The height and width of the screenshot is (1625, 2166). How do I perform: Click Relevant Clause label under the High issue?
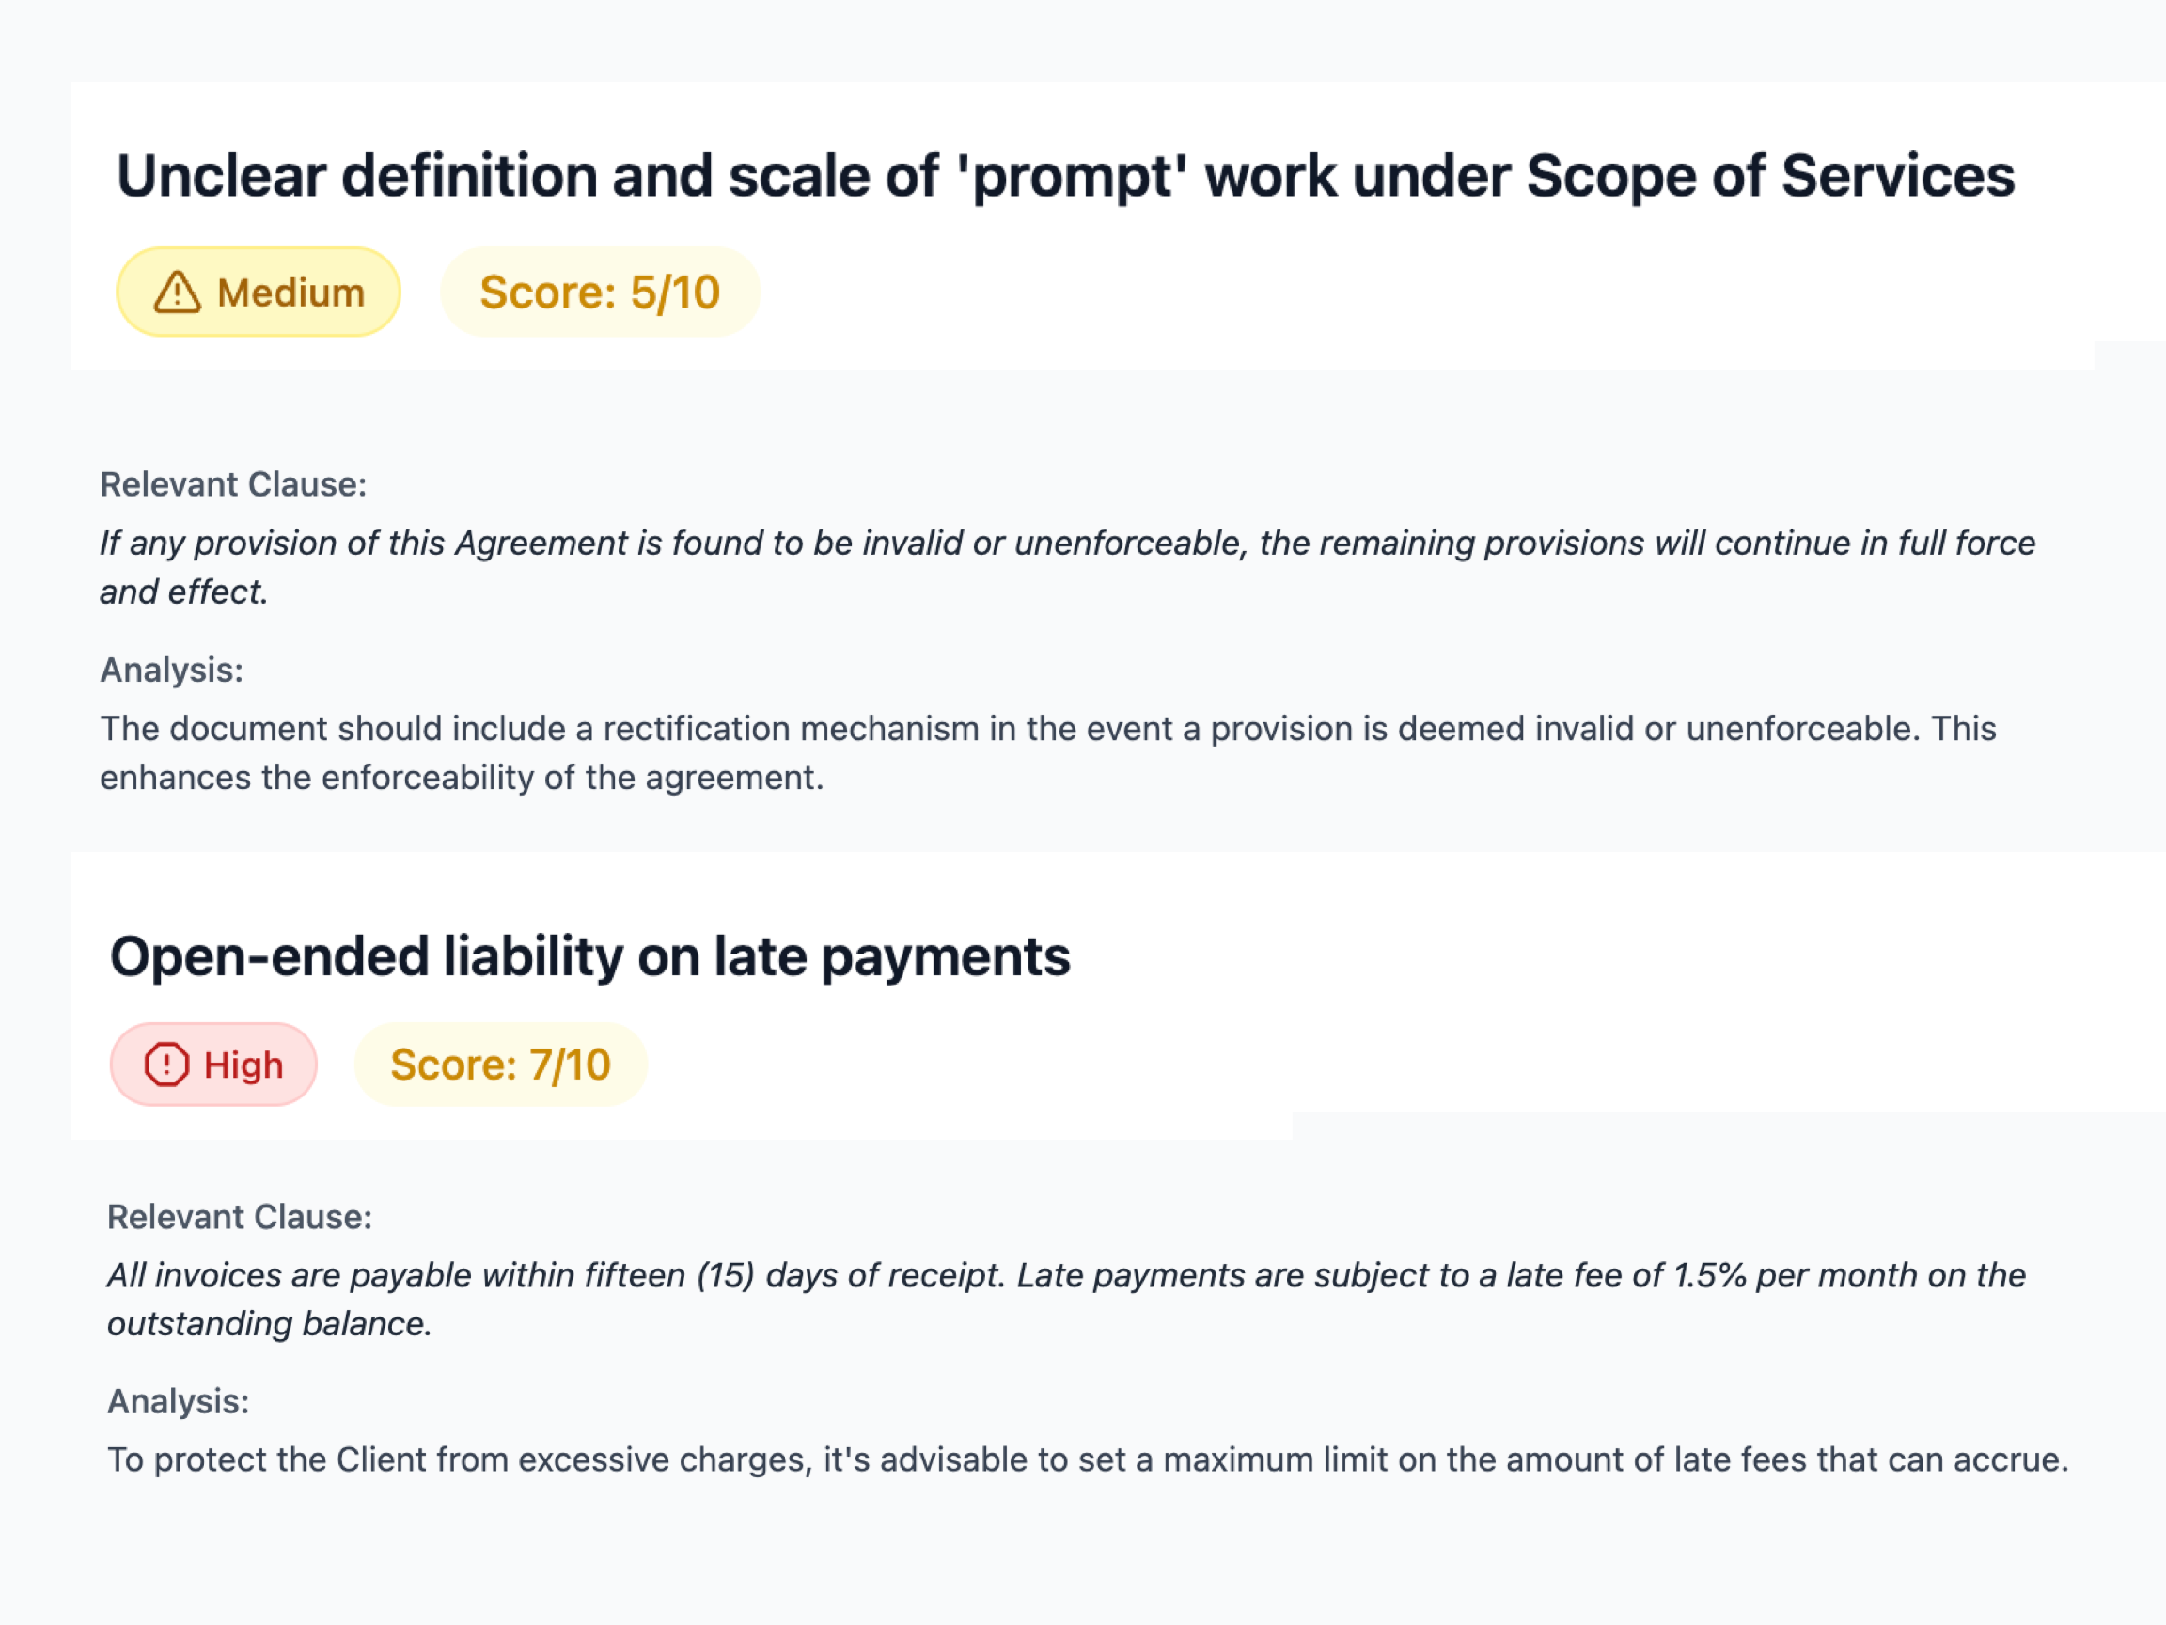240,1217
